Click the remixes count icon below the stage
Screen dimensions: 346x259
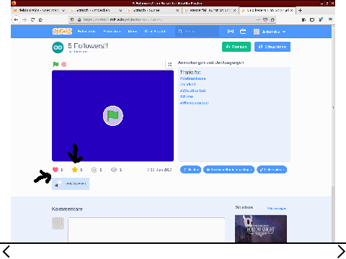[x=94, y=170]
